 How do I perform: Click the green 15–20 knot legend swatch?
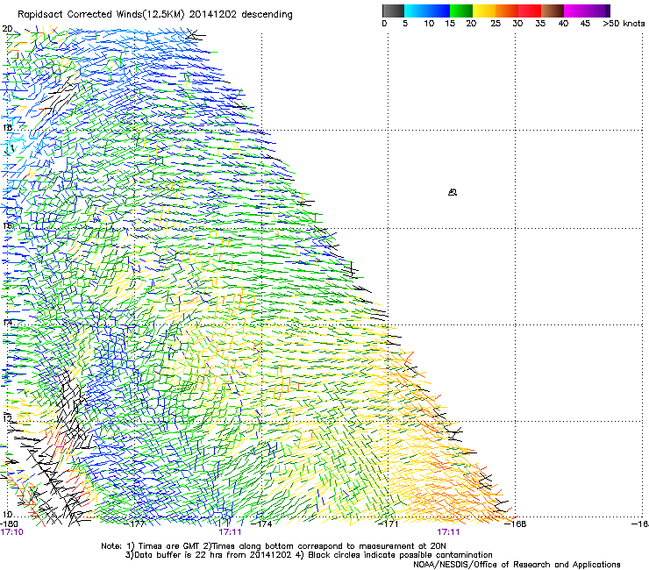461,11
